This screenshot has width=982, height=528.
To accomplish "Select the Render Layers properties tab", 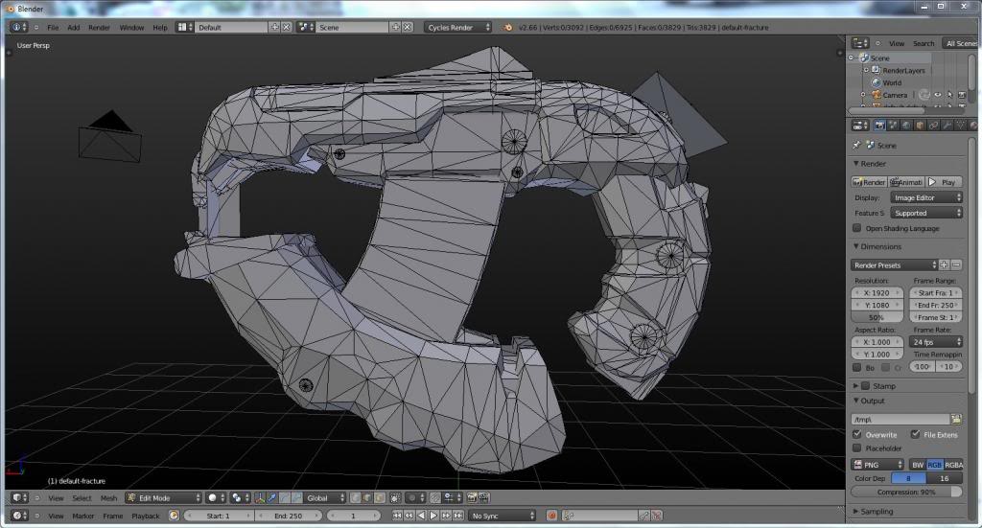I will pyautogui.click(x=893, y=126).
